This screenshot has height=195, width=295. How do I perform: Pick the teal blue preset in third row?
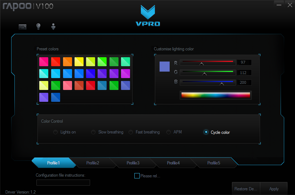pos(102,86)
